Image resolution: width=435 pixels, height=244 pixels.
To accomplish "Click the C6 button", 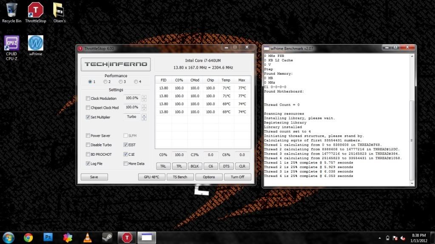I will point(210,166).
